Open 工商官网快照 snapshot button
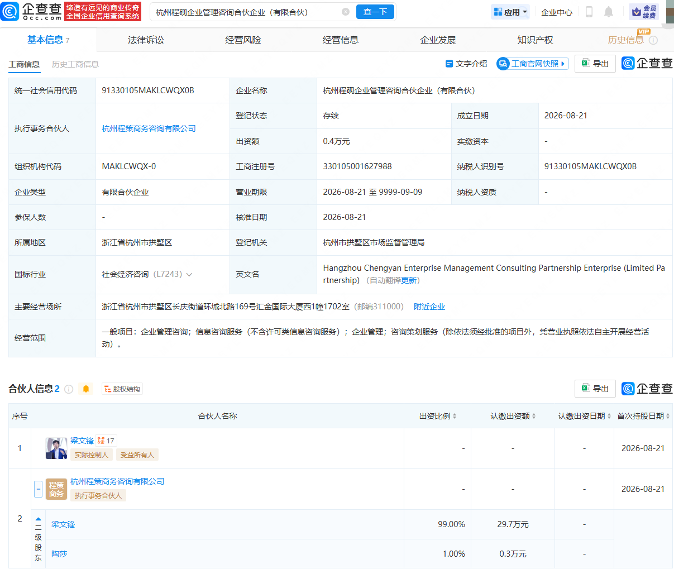This screenshot has height=569, width=674. [533, 64]
